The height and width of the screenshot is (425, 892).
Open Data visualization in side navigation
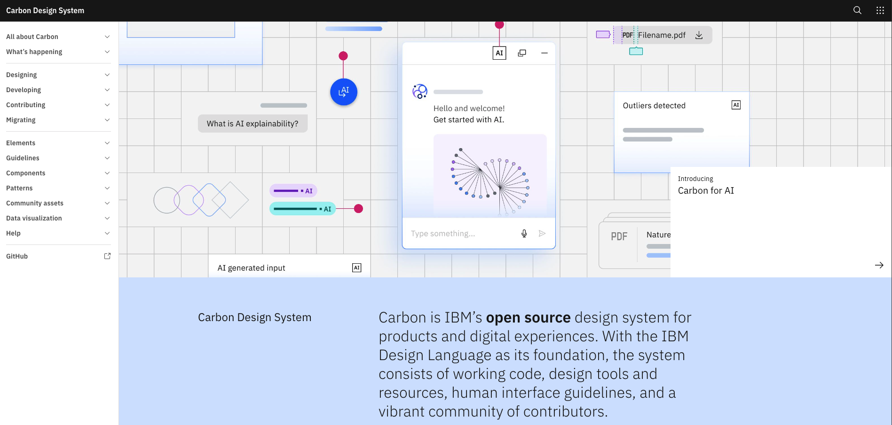[x=58, y=218]
